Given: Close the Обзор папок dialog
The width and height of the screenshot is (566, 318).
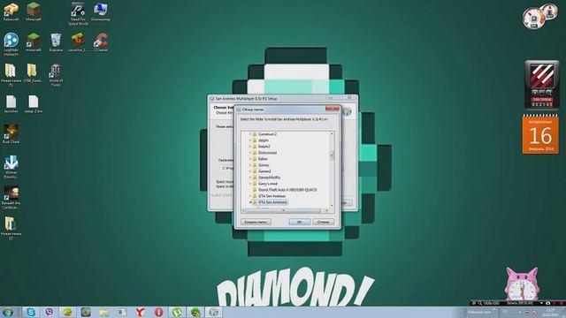Looking at the screenshot, I should (x=333, y=109).
